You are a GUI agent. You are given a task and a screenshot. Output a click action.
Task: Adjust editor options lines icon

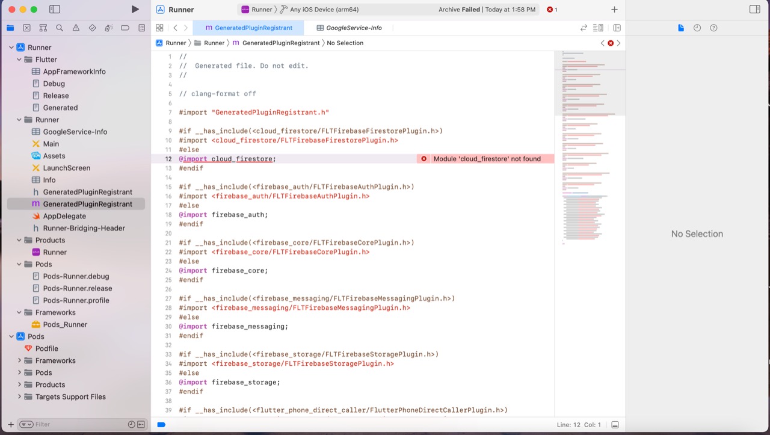point(598,28)
